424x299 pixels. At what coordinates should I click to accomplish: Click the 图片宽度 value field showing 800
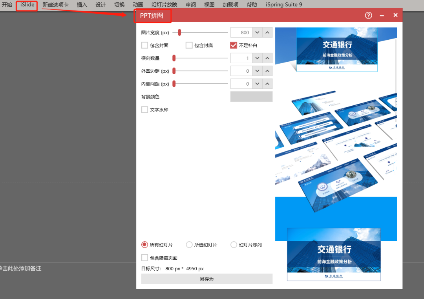(241, 33)
